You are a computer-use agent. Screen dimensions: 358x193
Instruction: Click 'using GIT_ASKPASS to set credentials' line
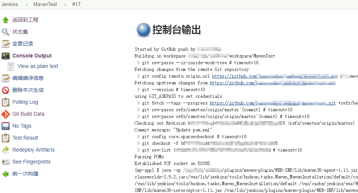click(178, 96)
